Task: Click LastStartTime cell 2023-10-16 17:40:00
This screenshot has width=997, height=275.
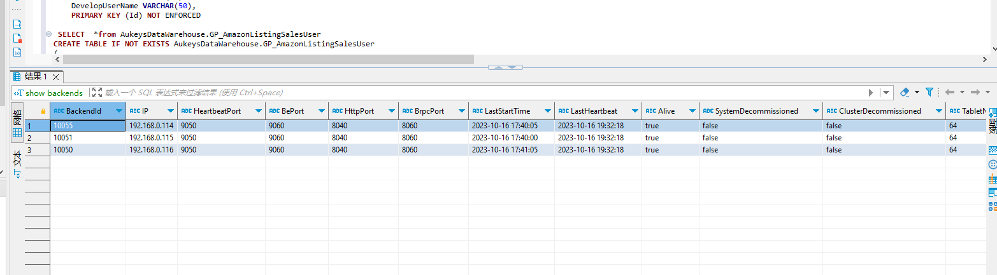Action: click(x=512, y=138)
